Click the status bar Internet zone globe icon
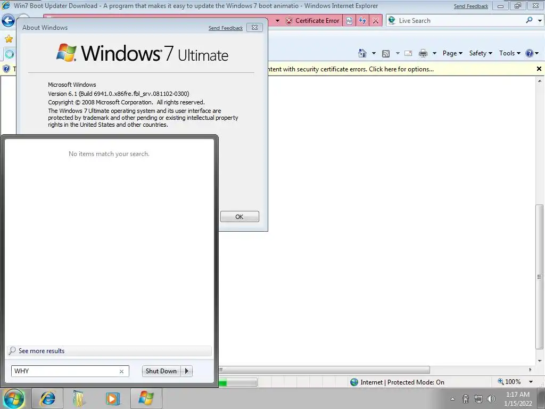The image size is (545, 409). (354, 382)
